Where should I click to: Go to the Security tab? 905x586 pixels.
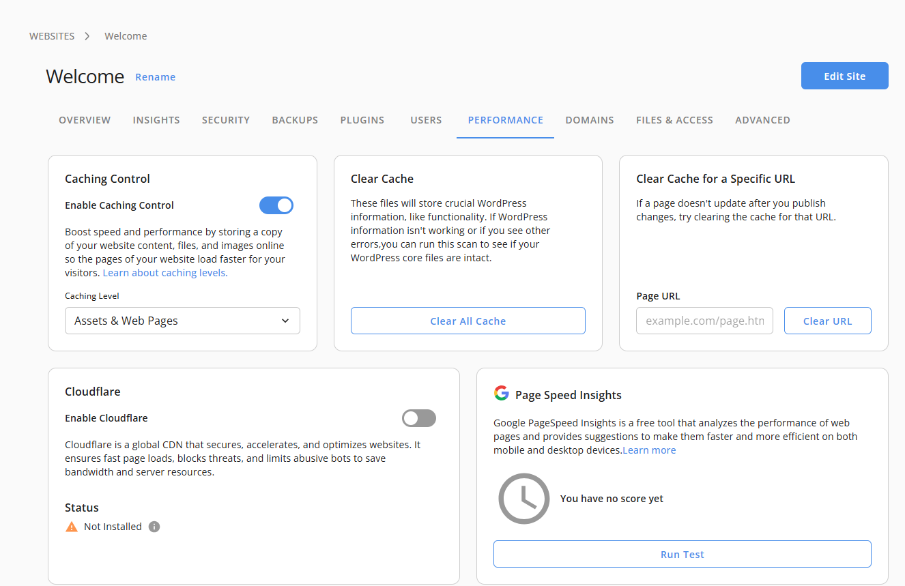click(x=226, y=120)
